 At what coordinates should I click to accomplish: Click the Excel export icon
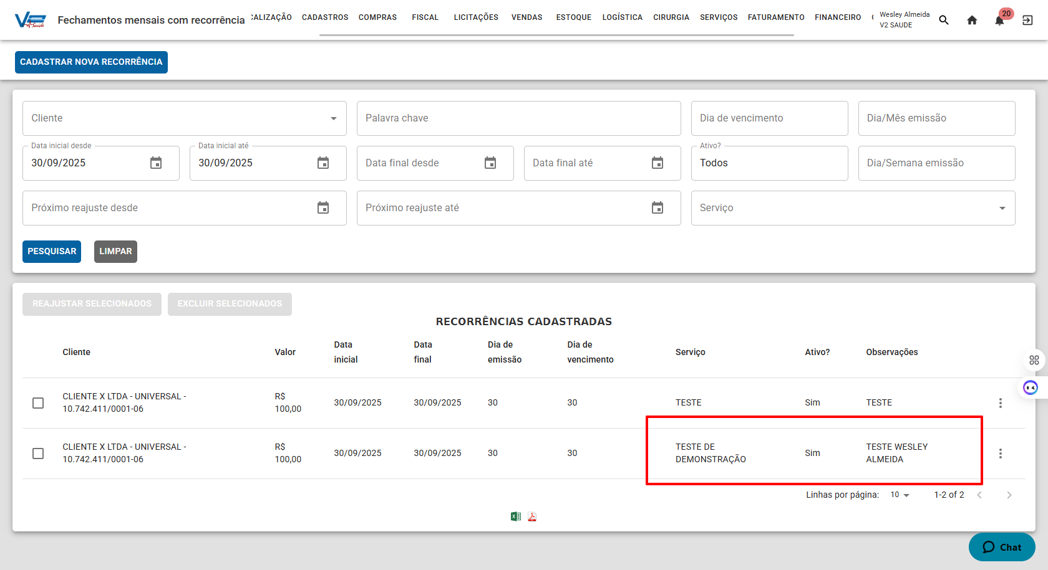pos(515,516)
